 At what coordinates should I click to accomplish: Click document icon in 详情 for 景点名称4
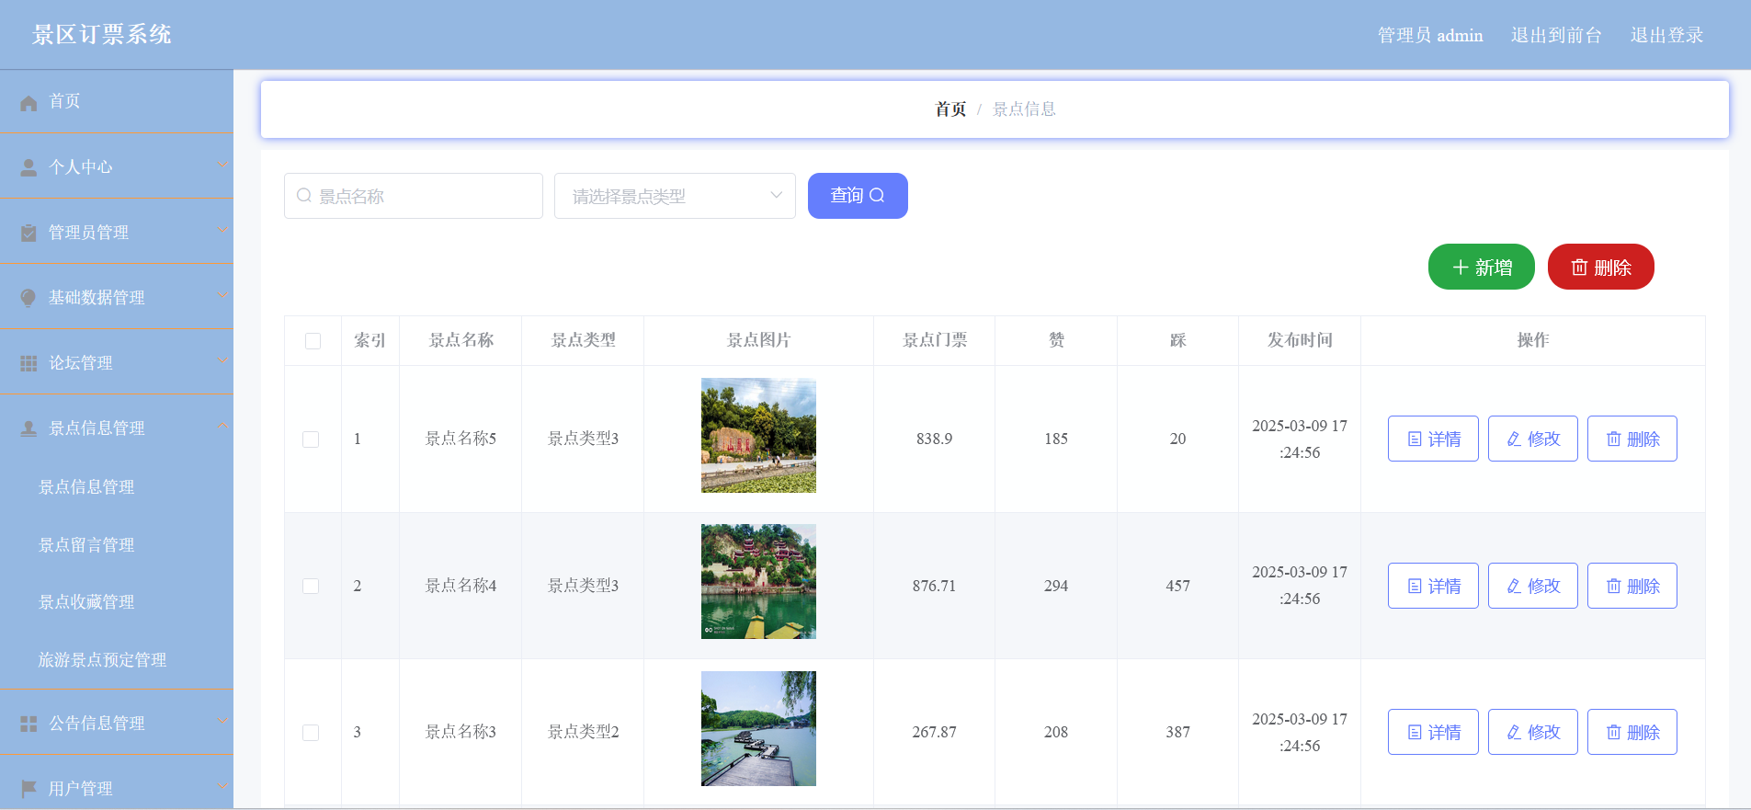[1415, 586]
